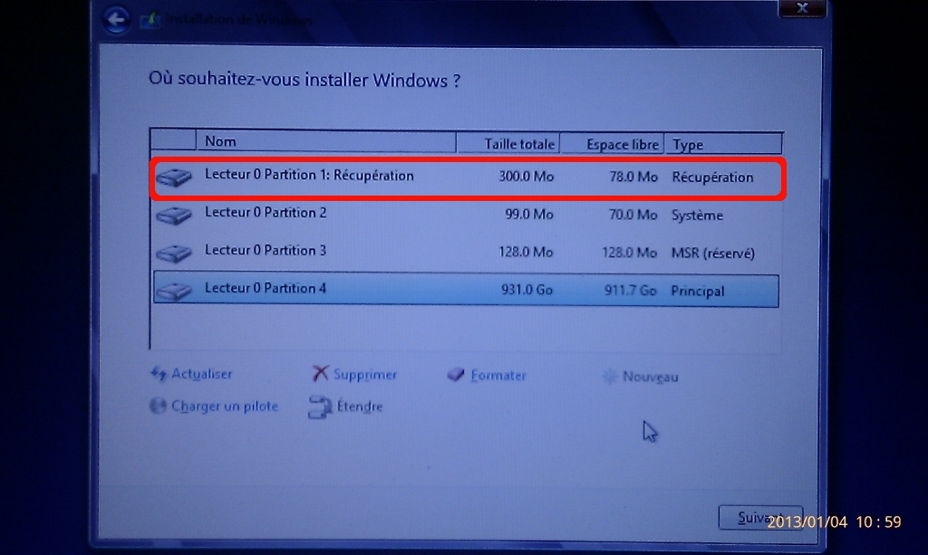The height and width of the screenshot is (555, 928).
Task: Click the Étendre partition icon
Action: pos(320,407)
